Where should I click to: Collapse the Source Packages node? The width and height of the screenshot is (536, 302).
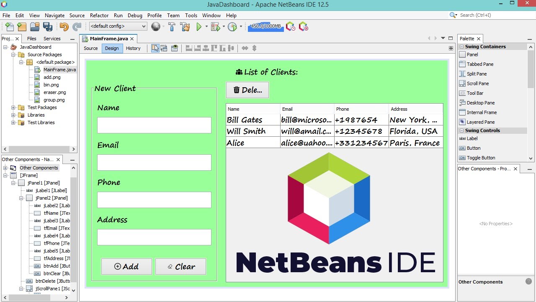pos(13,55)
